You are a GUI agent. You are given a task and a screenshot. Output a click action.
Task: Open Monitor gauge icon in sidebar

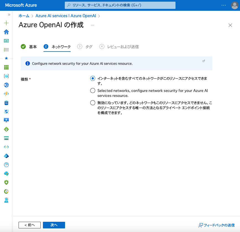(6, 165)
